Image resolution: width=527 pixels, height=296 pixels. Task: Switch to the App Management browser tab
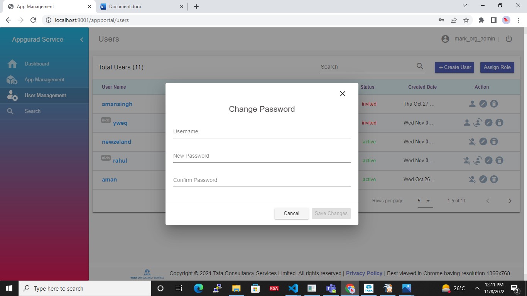click(x=49, y=7)
